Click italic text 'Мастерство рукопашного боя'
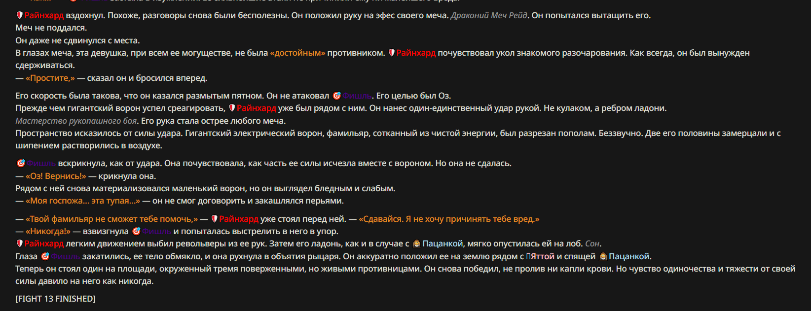Image resolution: width=811 pixels, height=311 pixels. (x=76, y=121)
